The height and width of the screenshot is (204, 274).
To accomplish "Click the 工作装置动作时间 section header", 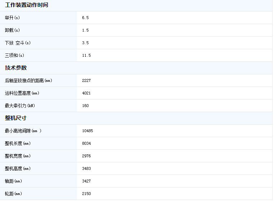I will tap(27, 5).
